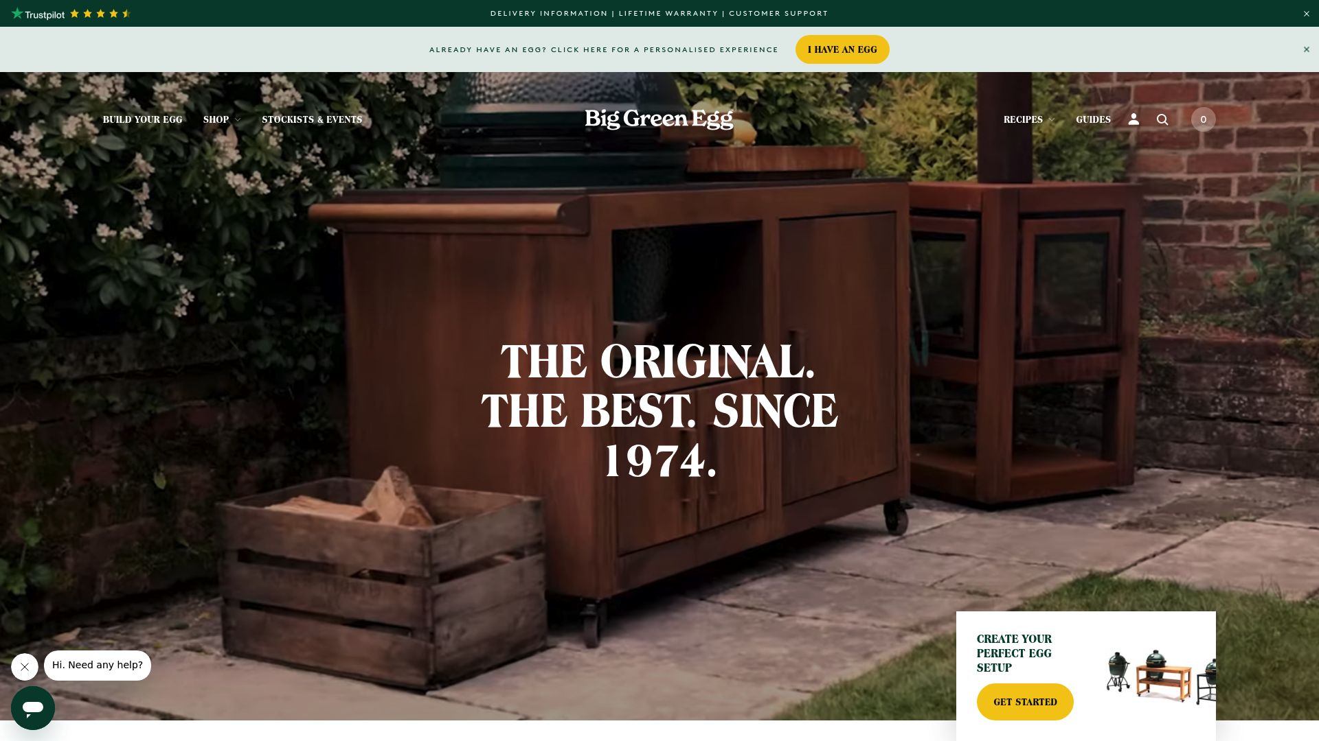
Task: Open the Trustpilot rating badge
Action: tap(71, 14)
